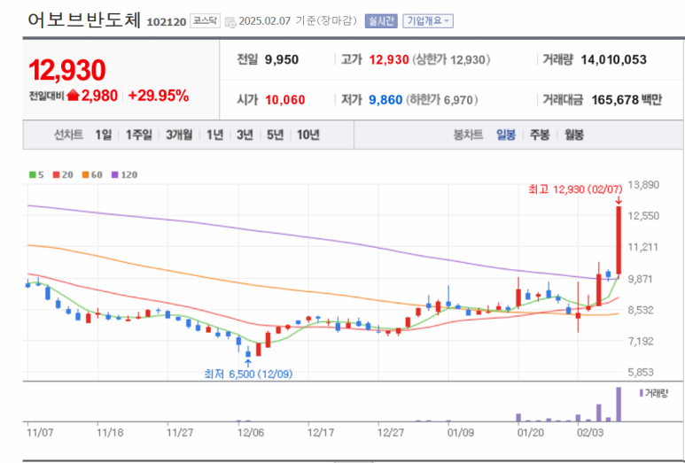Click the stock name 어보브반도체
The height and width of the screenshot is (463, 685).
click(x=84, y=20)
